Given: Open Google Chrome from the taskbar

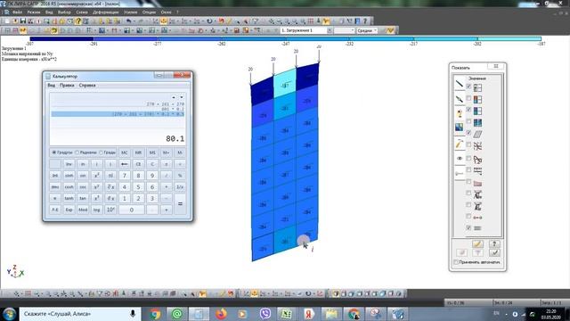Looking at the screenshot, I should [x=155, y=314].
